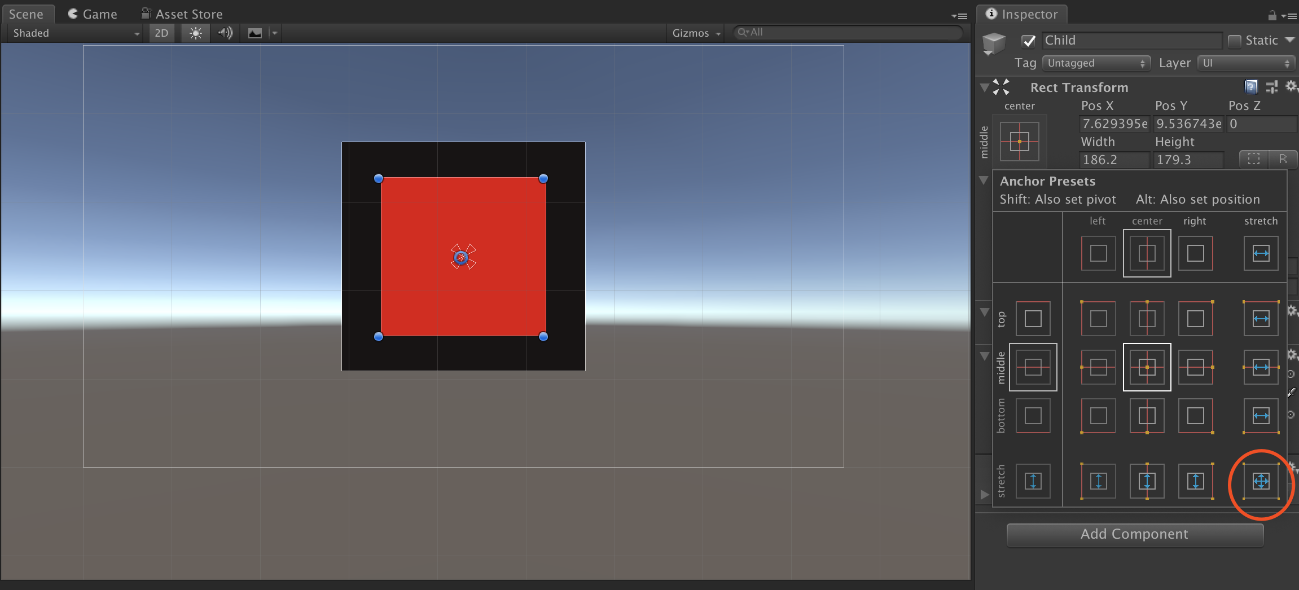Open the Inspector panel options menu
The height and width of the screenshot is (590, 1299).
click(1288, 16)
